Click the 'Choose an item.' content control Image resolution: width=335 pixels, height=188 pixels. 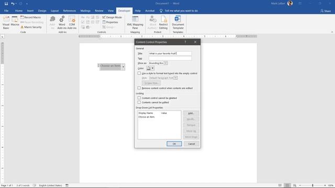click(110, 66)
